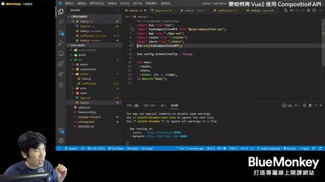This screenshot has height=182, width=325.
Task: Open the Search view in the activity bar
Action: click(x=61, y=22)
